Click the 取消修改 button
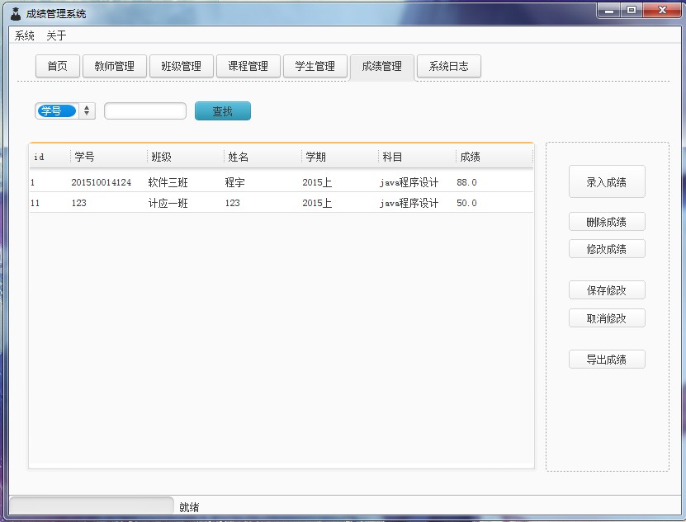The image size is (686, 522). click(x=607, y=317)
